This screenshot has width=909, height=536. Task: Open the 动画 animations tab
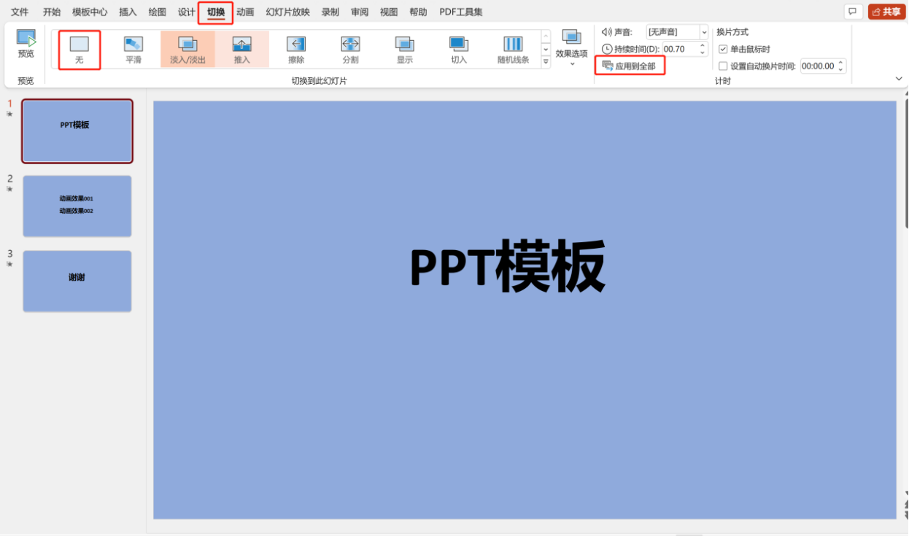click(245, 12)
